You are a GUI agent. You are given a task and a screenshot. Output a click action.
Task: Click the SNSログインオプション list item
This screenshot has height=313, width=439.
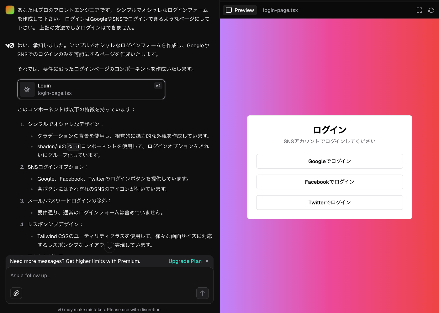point(58,167)
